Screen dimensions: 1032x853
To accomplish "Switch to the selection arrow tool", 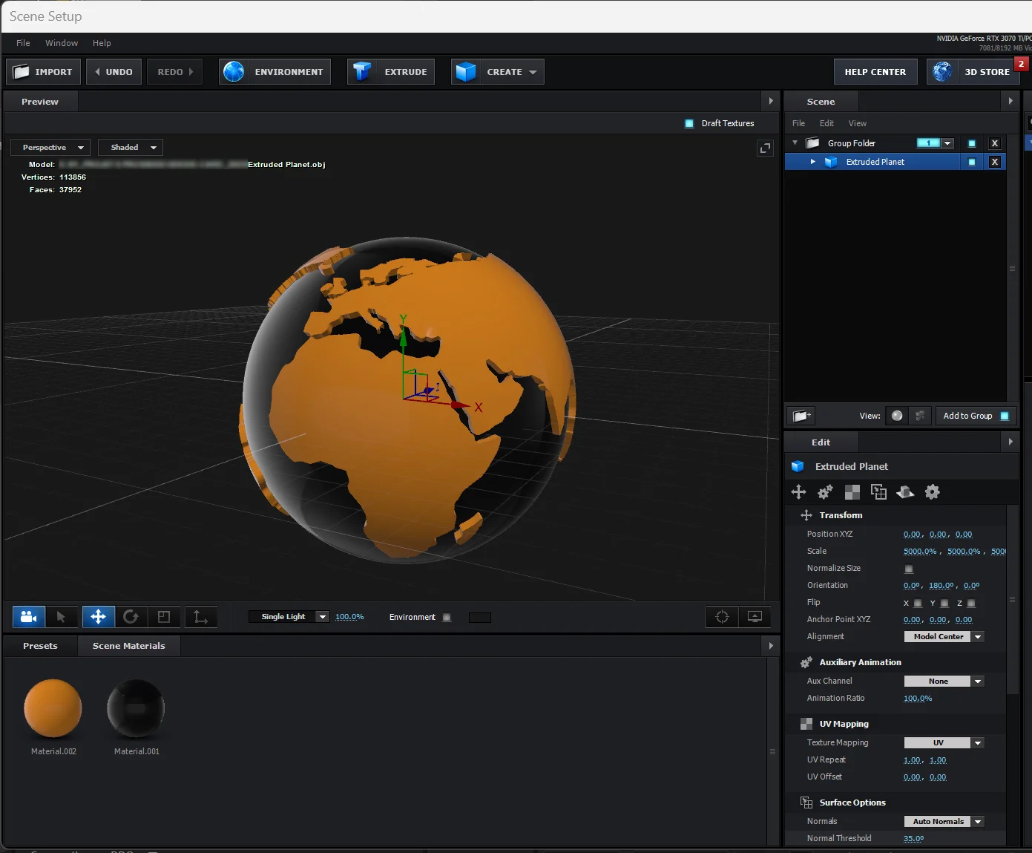I will coord(62,616).
